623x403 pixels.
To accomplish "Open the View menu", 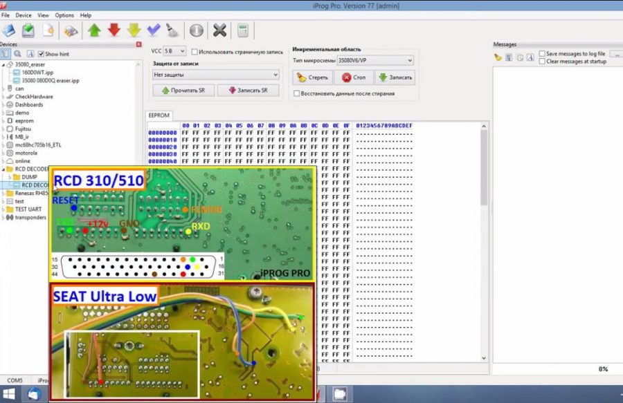I will pos(44,15).
